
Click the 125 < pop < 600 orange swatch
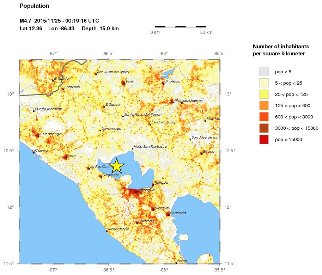pos(264,105)
